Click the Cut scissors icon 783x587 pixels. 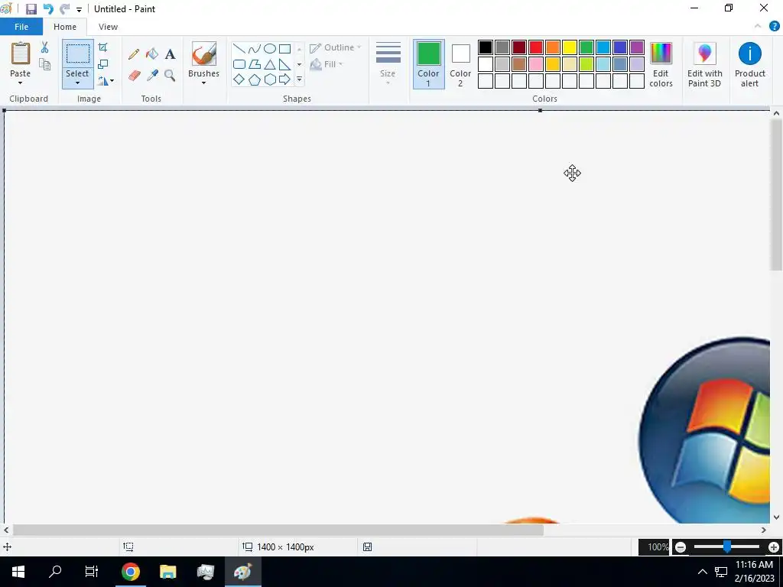(x=45, y=47)
